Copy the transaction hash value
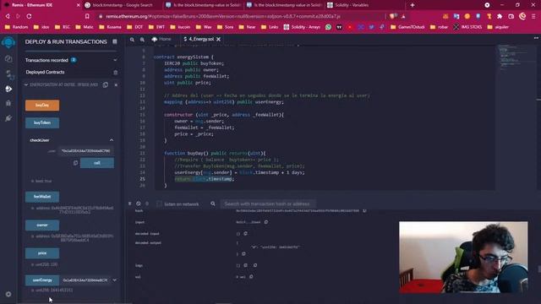This screenshot has height=304, width=541. click(364, 210)
